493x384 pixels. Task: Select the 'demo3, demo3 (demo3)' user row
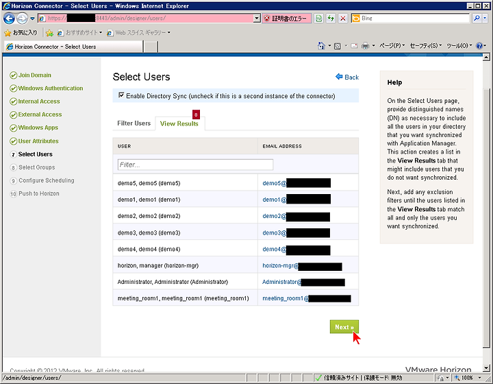click(236, 232)
